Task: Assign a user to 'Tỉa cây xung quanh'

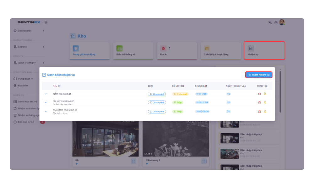Action: tap(265, 102)
